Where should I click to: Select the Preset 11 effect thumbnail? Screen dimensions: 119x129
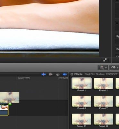coord(82,119)
